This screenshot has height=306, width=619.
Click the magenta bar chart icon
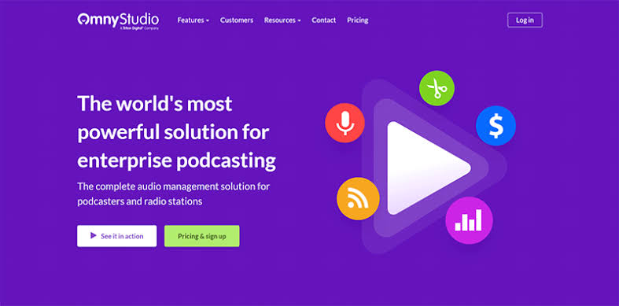(469, 220)
